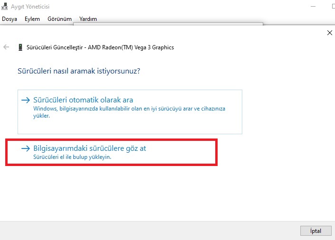Click the Sürücüleri el ile bulup yükleyin text
Image resolution: width=335 pixels, height=240 pixels.
pos(72,157)
